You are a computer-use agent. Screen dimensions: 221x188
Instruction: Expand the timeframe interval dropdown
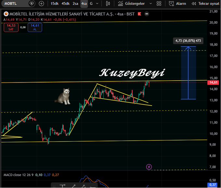[97, 4]
